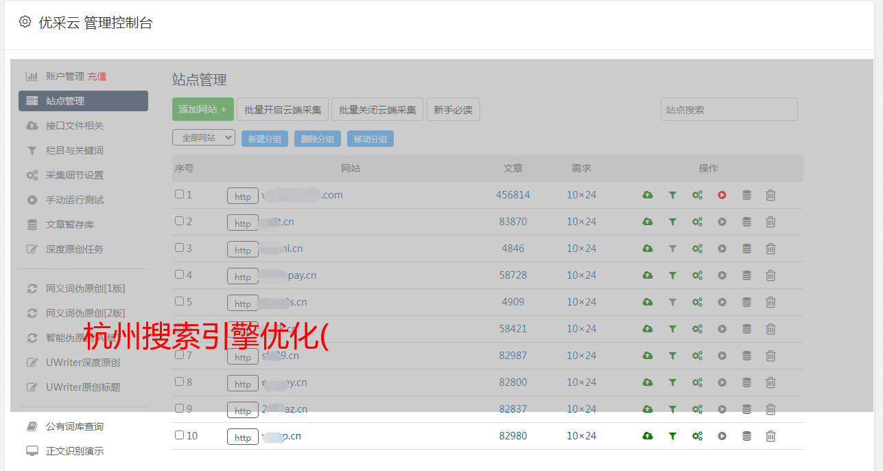The width and height of the screenshot is (883, 471).
Task: Run row 4 site with play icon
Action: (x=722, y=275)
